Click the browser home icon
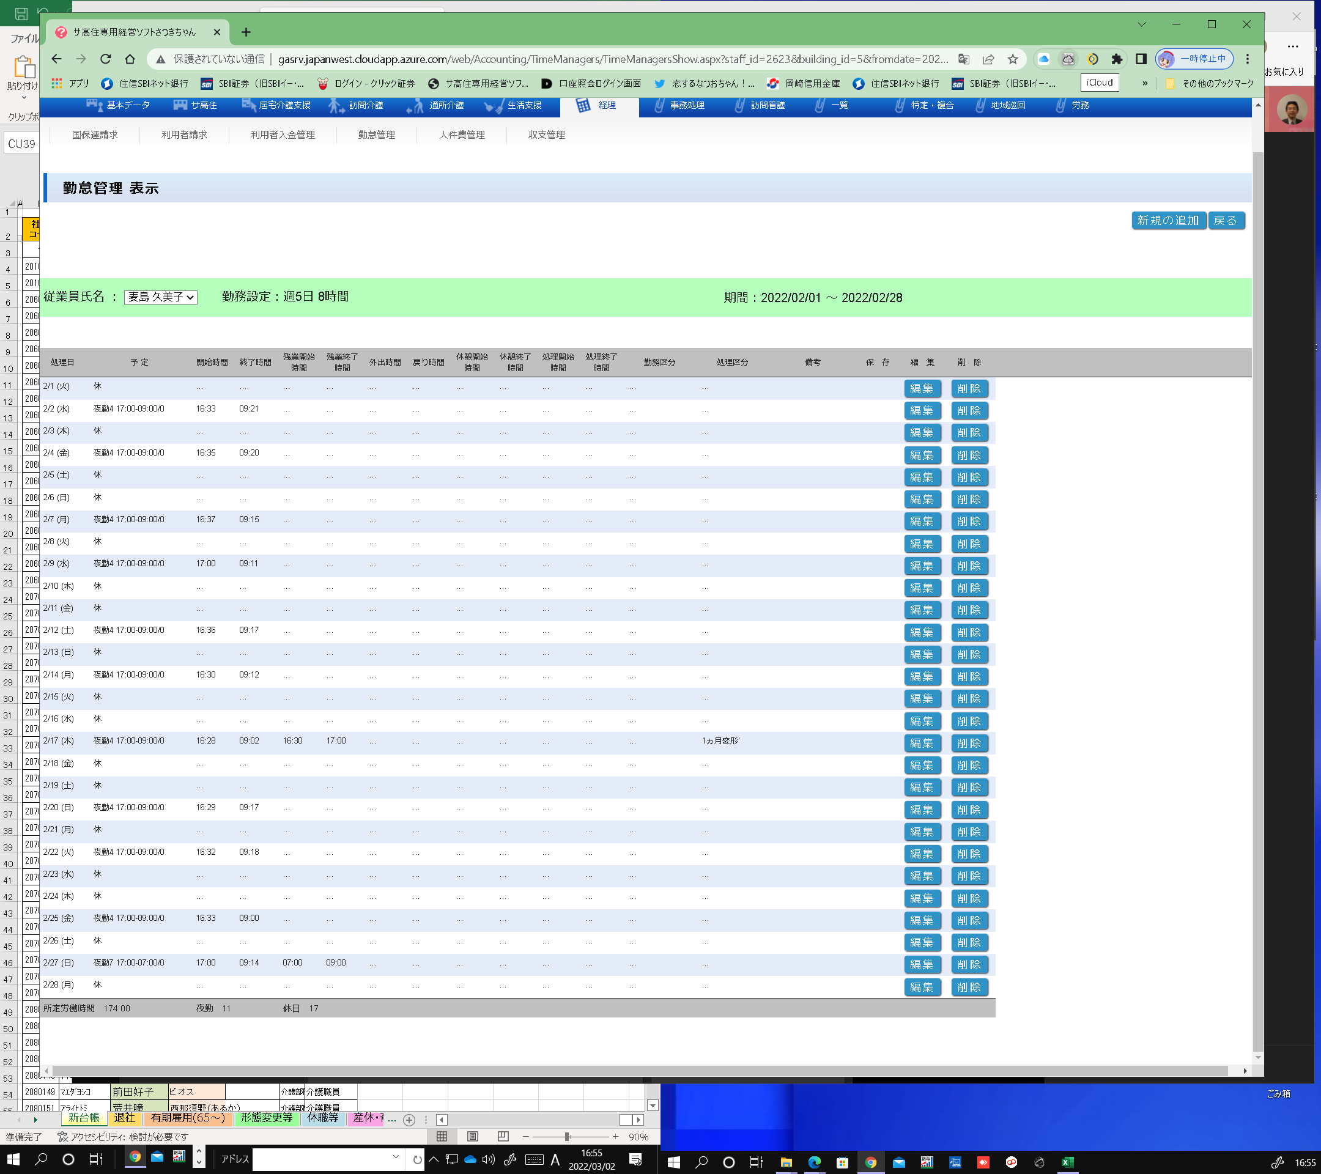This screenshot has width=1321, height=1174. [x=130, y=59]
